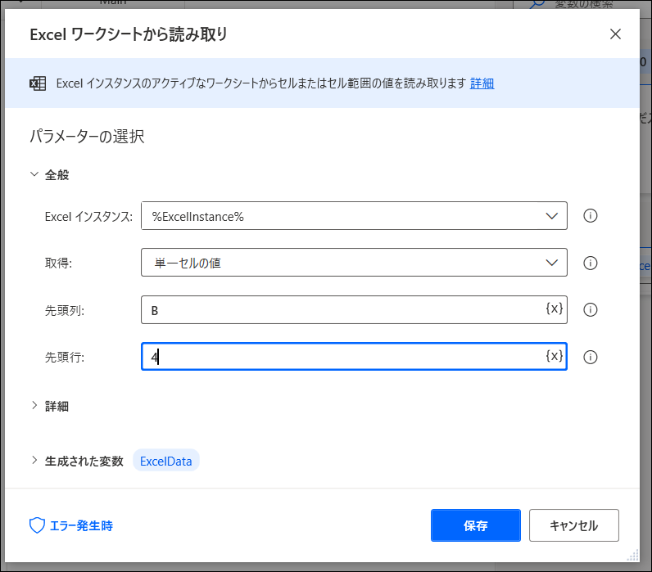Click the ExcelData variable chip
Screen dimensions: 652x572
(x=166, y=461)
